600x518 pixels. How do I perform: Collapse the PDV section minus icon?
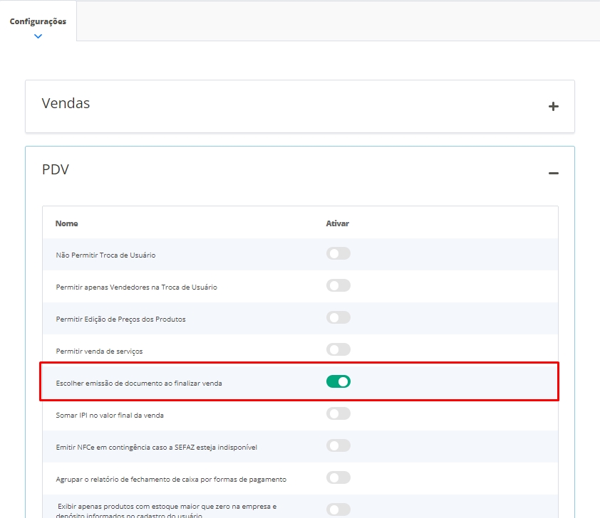pos(553,173)
